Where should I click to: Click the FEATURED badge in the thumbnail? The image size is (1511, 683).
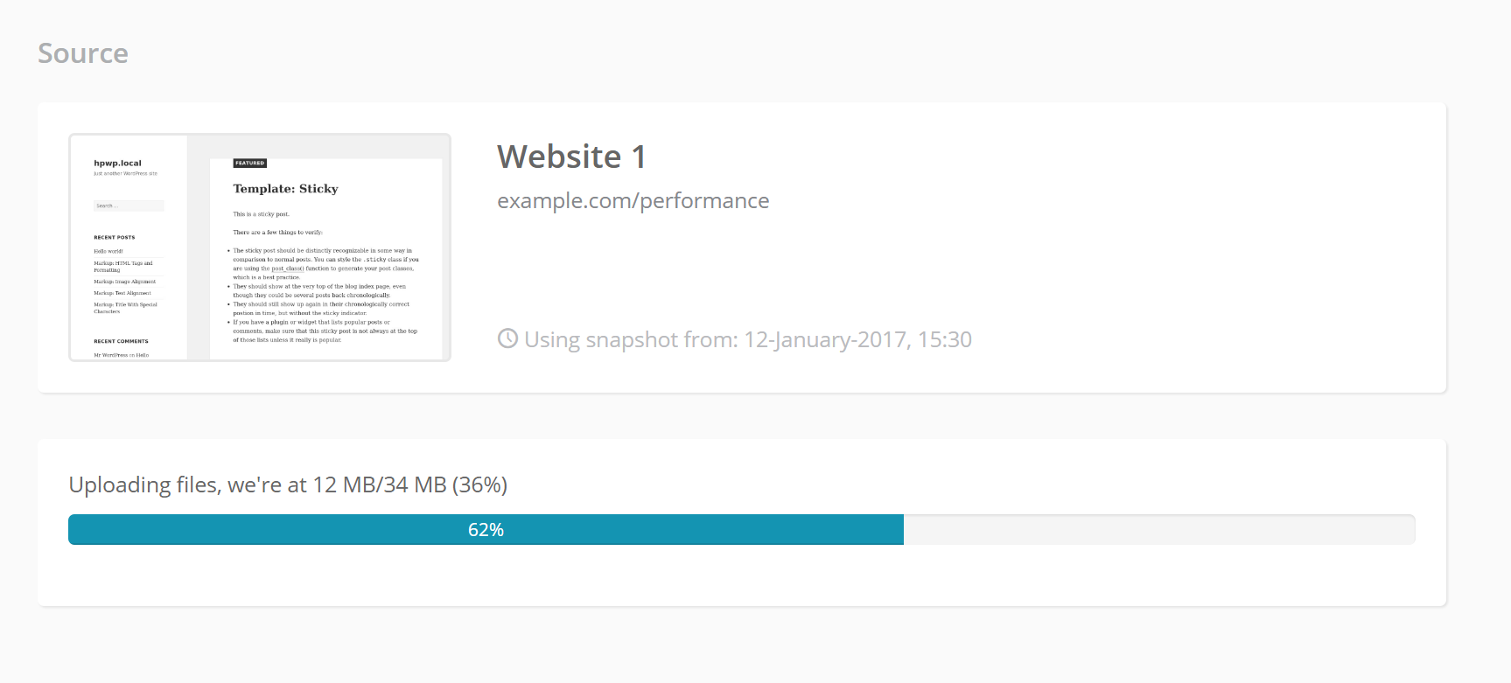point(249,164)
